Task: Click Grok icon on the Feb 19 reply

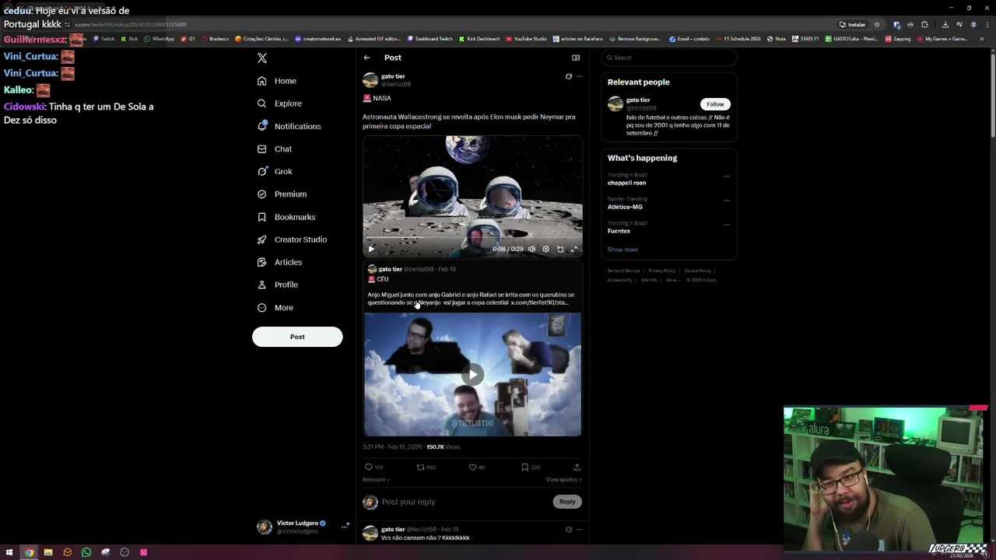Action: tap(569, 530)
